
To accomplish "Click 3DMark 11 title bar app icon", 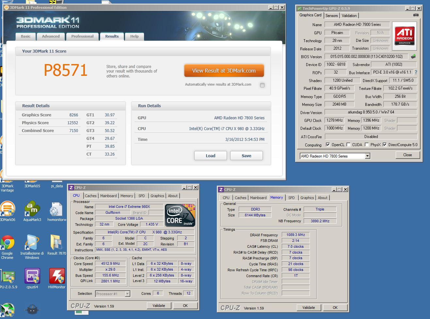I will click(7, 8).
